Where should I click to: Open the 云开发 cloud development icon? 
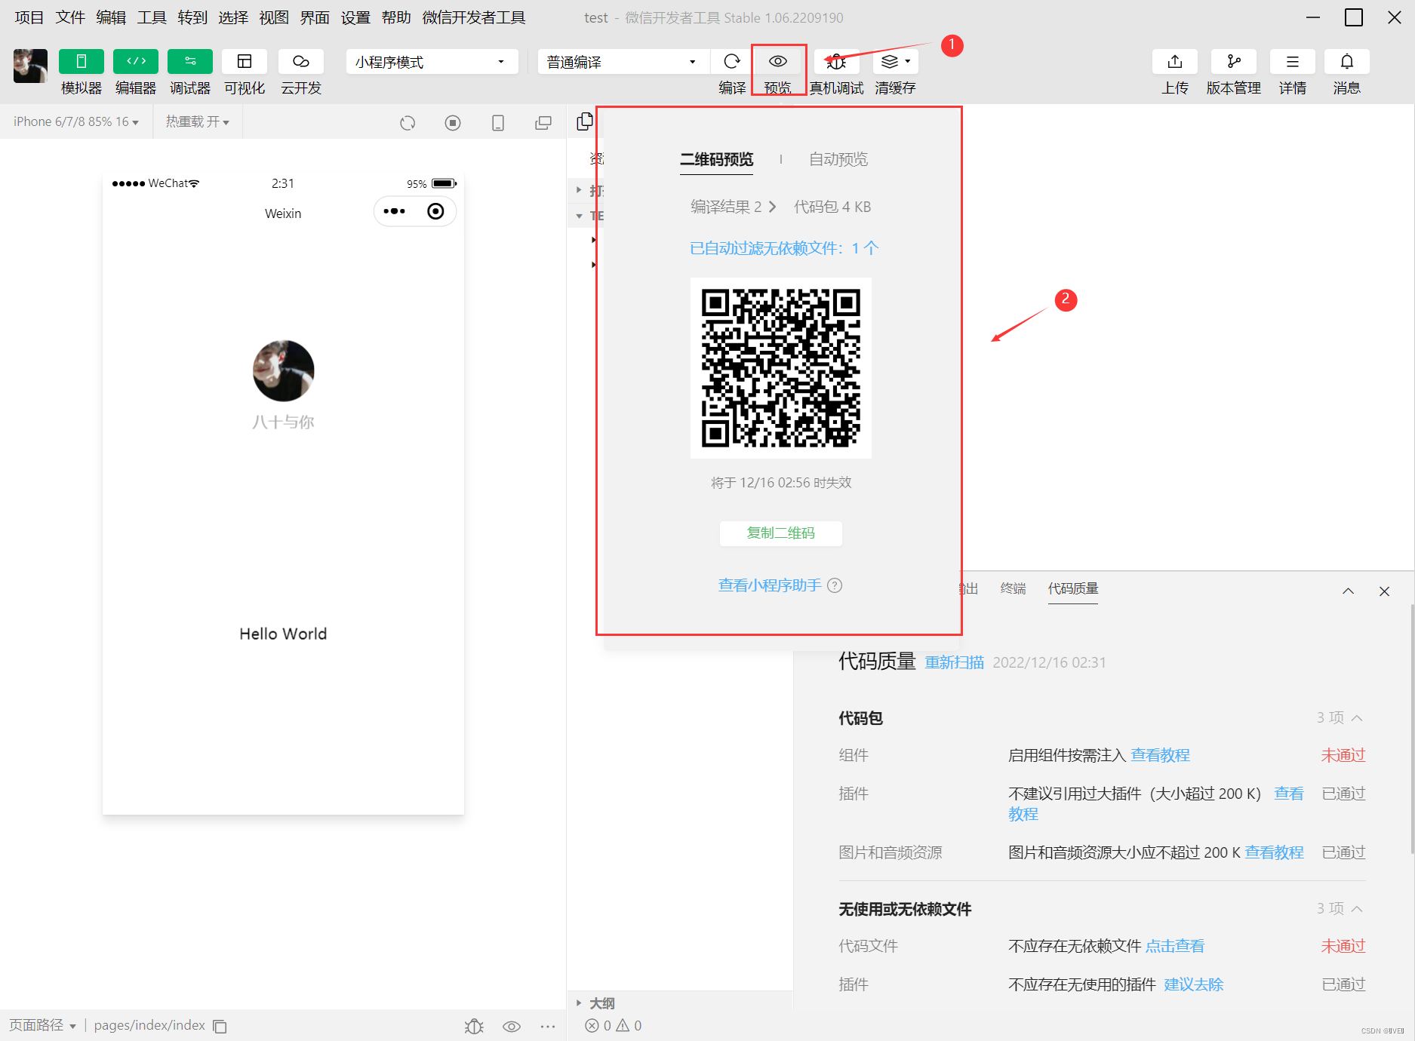(300, 62)
